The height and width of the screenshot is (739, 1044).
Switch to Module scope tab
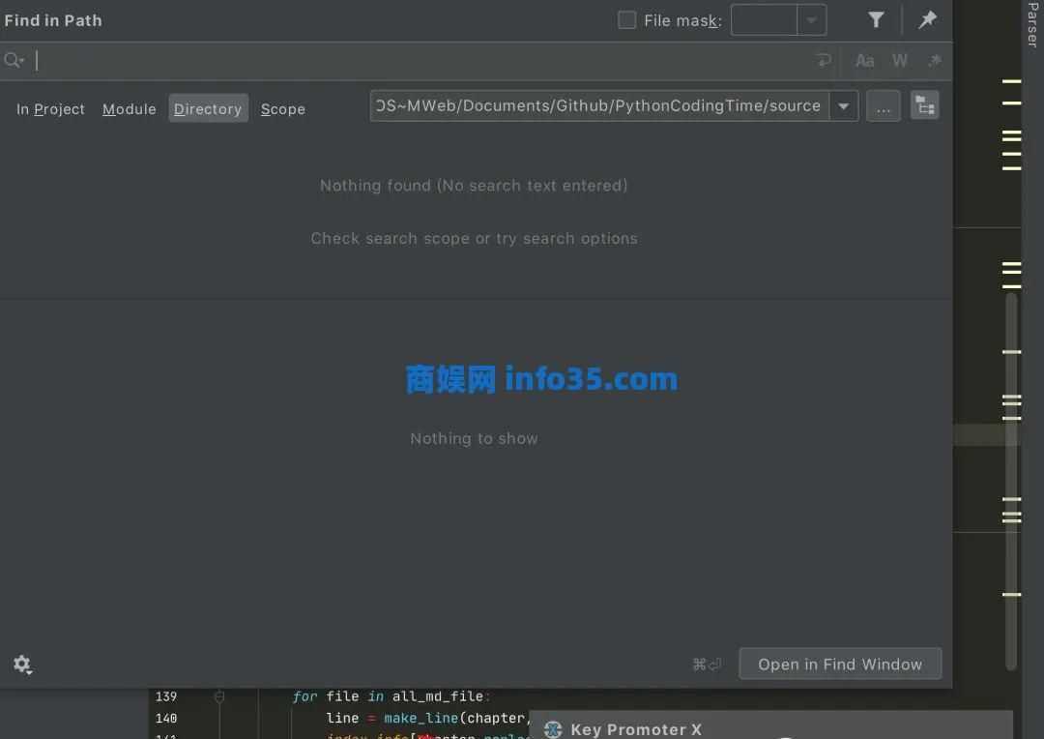coord(130,108)
